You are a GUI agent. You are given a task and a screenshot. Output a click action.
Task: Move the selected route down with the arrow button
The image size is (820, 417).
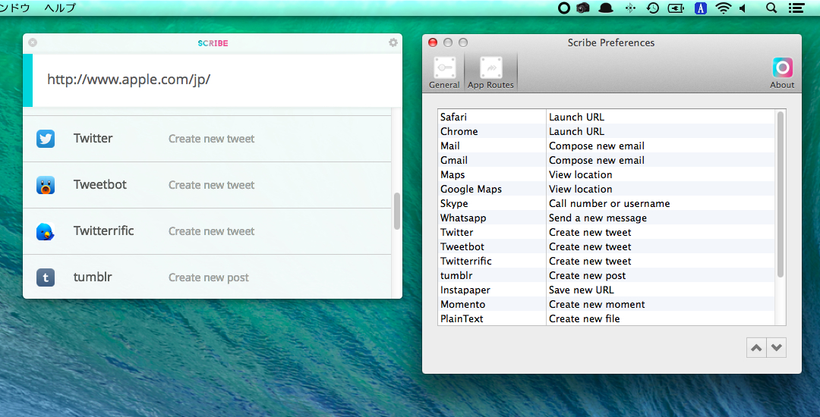coord(776,347)
